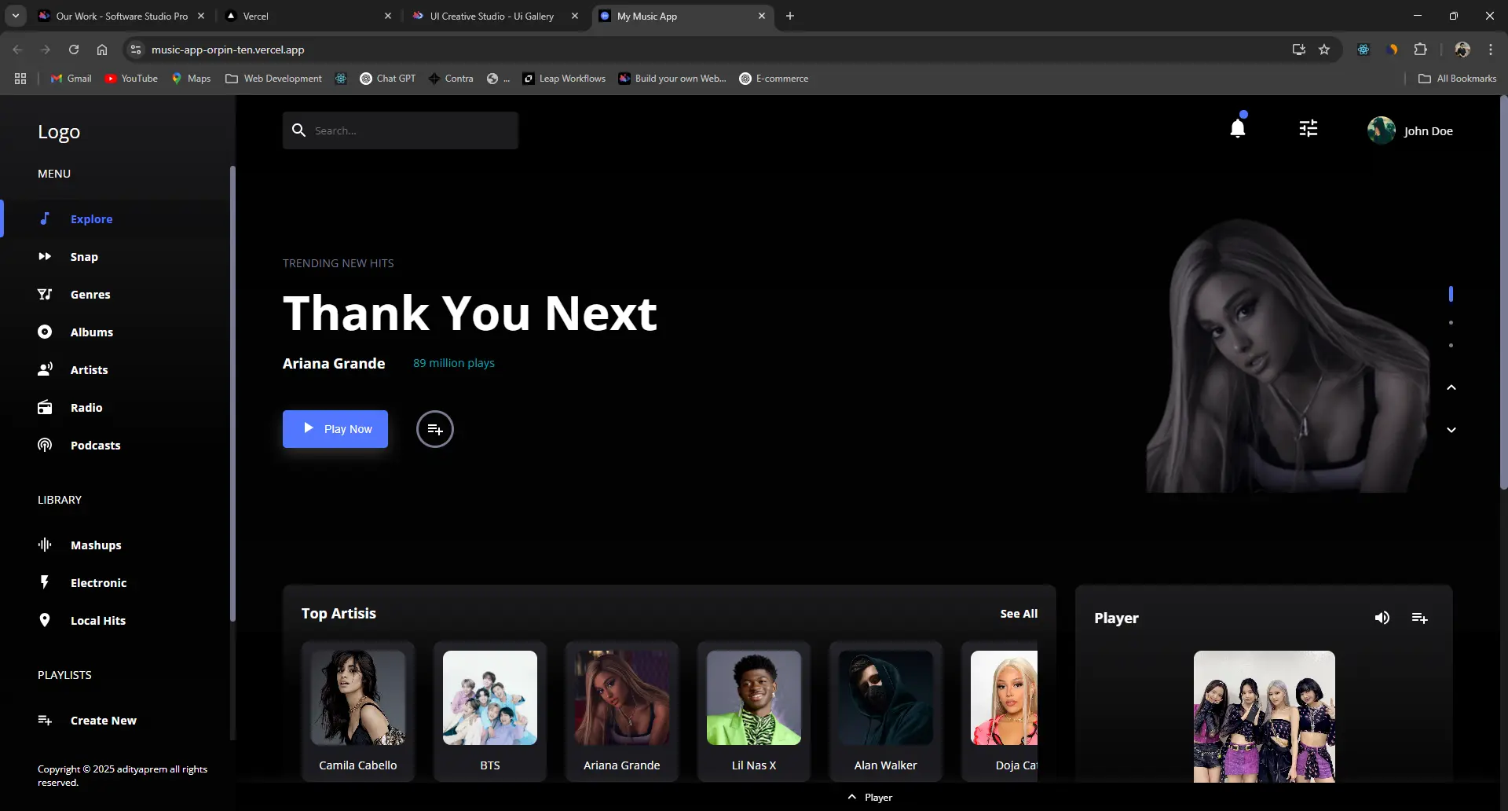Viewport: 1508px width, 811px height.
Task: Open the site information icon in address bar
Action: pyautogui.click(x=136, y=50)
